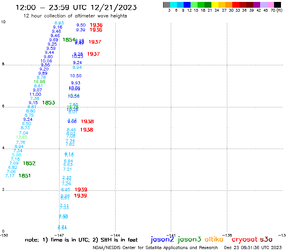
Task: Click the 'cryosat' satellite label
Action: [x=245, y=239]
